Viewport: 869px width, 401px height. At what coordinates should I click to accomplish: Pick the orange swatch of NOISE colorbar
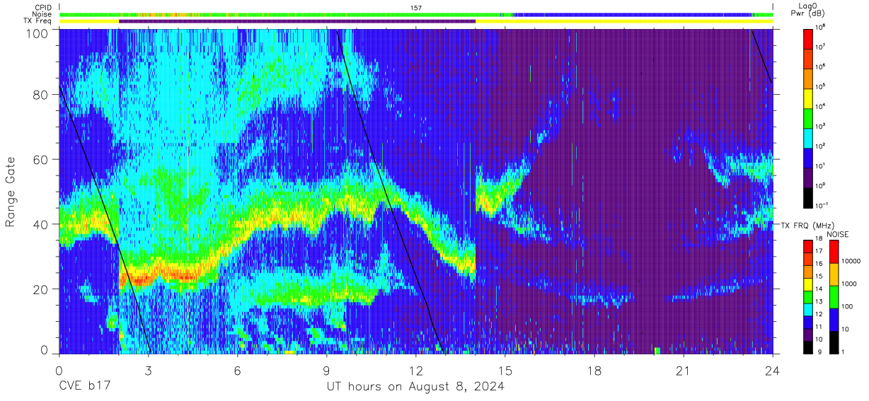pyautogui.click(x=834, y=274)
